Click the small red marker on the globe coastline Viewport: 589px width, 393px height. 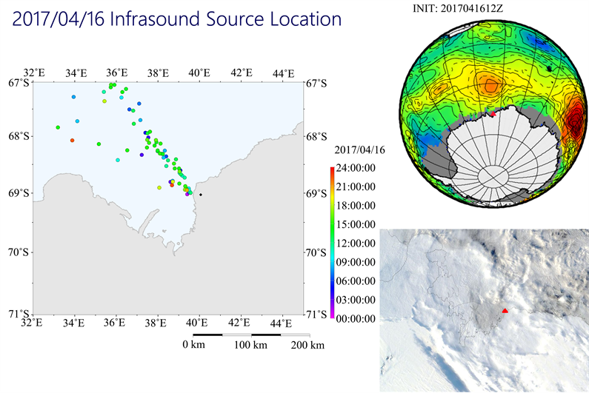pos(493,114)
